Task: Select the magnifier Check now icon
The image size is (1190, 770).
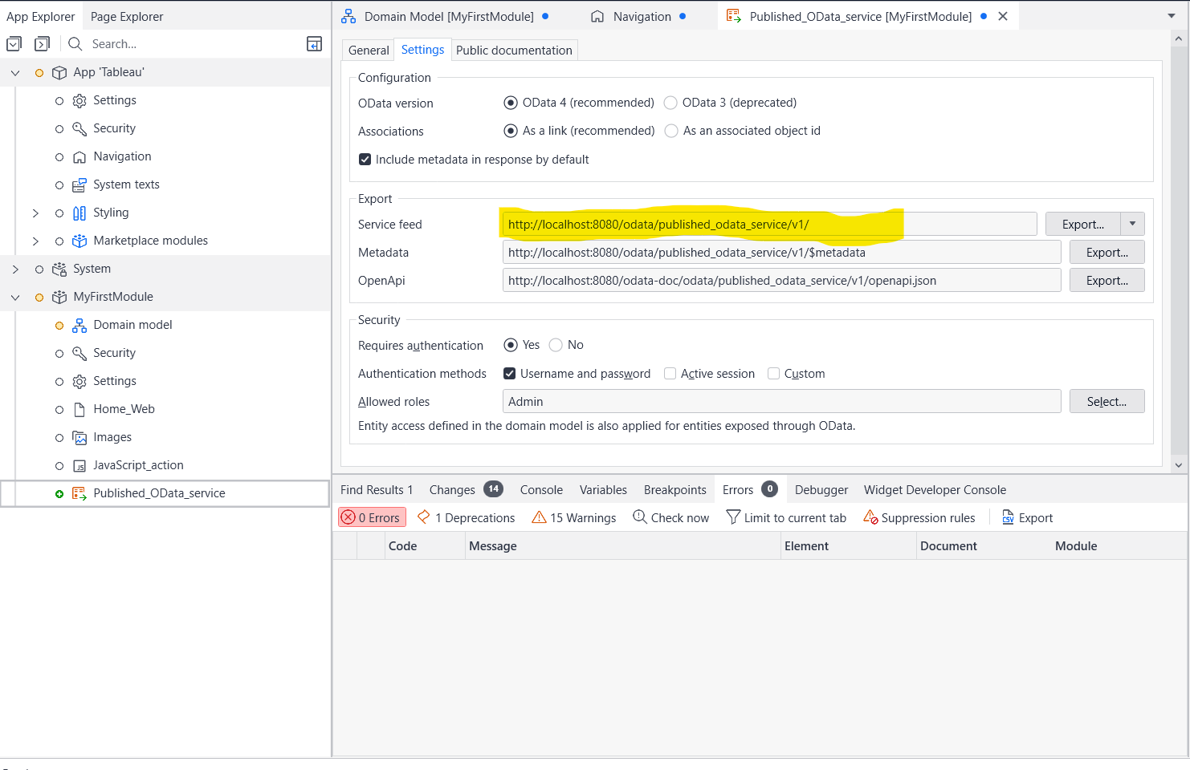Action: tap(640, 517)
